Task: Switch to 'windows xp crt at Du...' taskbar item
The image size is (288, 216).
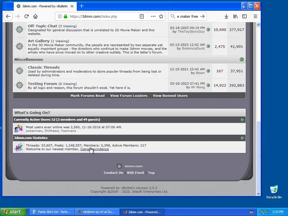Action: [x=97, y=212]
